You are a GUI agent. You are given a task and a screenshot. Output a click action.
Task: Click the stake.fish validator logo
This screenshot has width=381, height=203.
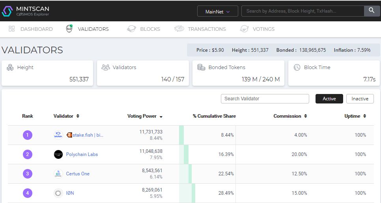[x=58, y=135]
